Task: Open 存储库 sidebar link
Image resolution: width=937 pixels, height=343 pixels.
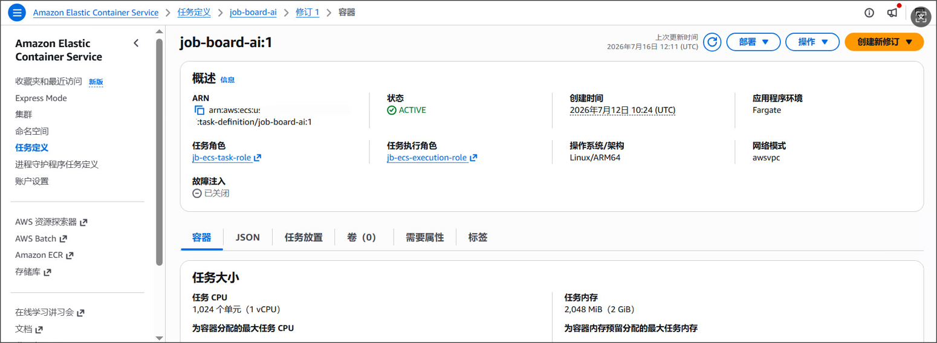Action: coord(28,272)
